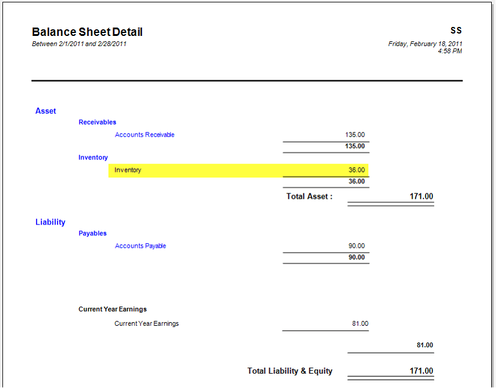Drill down on the Asset section header
Image resolution: width=496 pixels, height=388 pixels.
pyautogui.click(x=45, y=111)
